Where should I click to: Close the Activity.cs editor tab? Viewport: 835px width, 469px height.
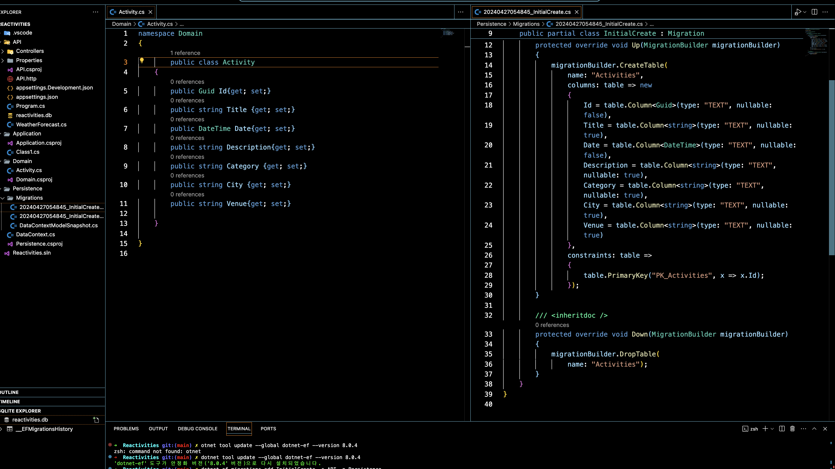(150, 12)
